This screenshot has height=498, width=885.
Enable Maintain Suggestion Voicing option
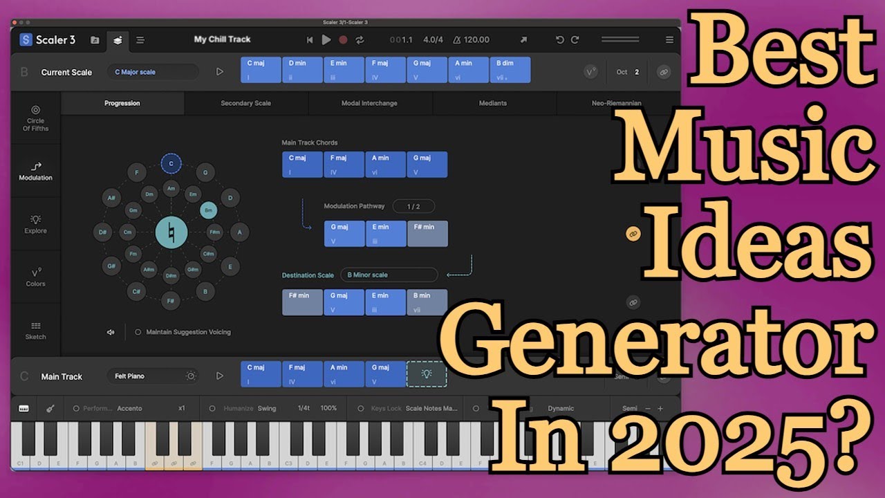click(x=138, y=332)
